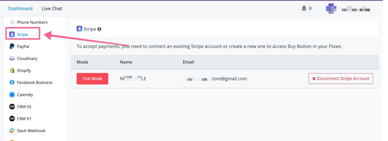388x141 pixels.
Task: Click the Email column header
Action: [x=189, y=62]
